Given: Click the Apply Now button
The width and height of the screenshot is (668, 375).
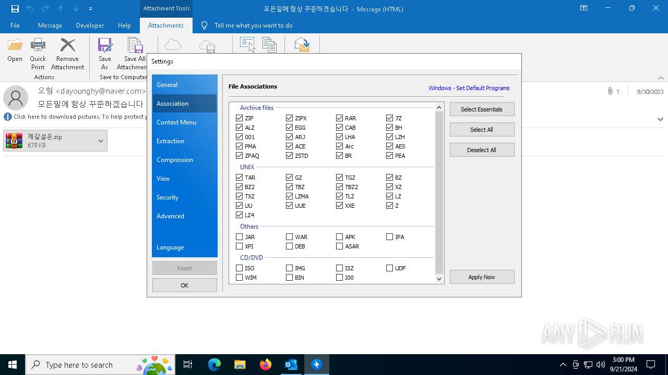Looking at the screenshot, I should (x=482, y=277).
